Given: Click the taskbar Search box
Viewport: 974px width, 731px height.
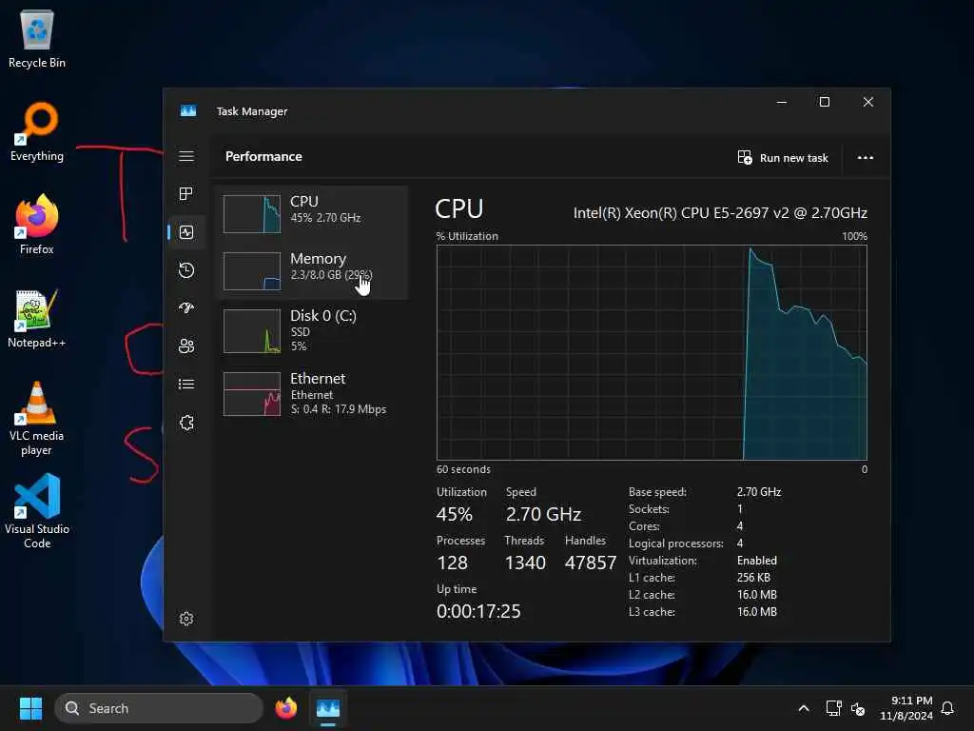Looking at the screenshot, I should [159, 708].
